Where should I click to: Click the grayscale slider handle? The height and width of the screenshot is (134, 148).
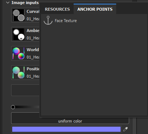click(x=13, y=107)
